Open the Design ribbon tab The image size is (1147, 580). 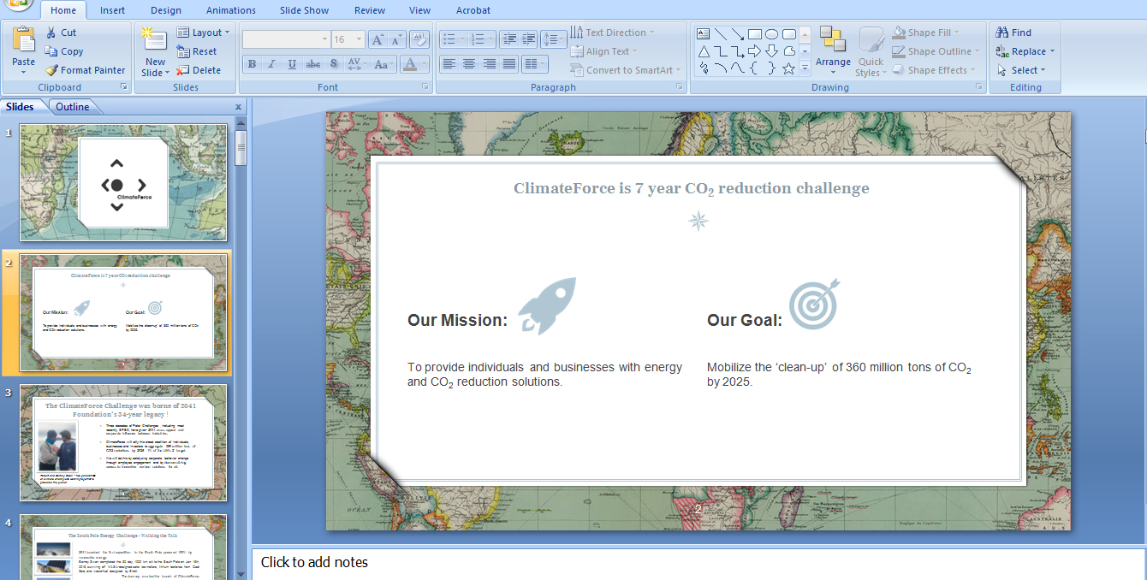tap(166, 10)
